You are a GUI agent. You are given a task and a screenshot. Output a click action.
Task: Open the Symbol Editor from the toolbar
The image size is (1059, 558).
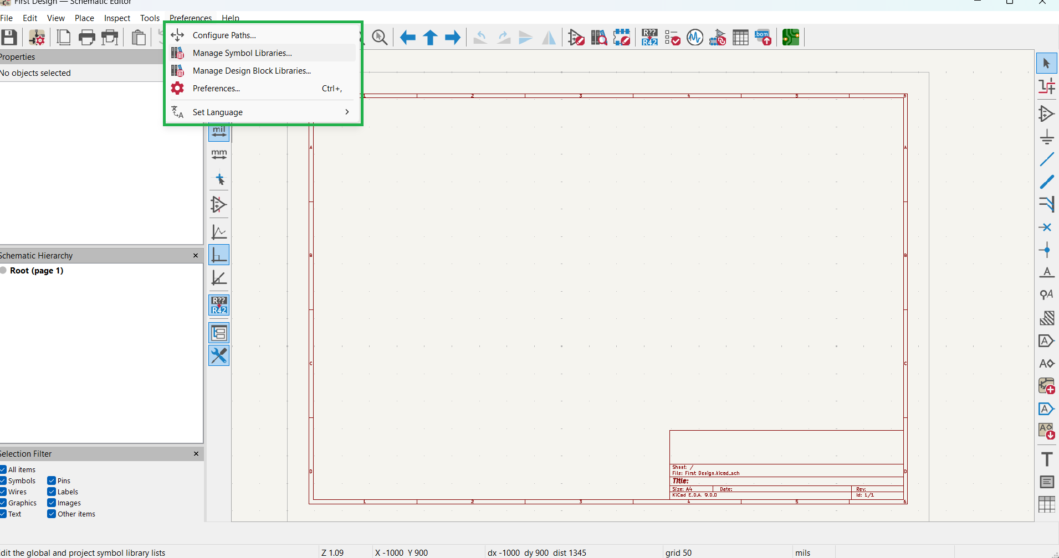[x=576, y=38]
